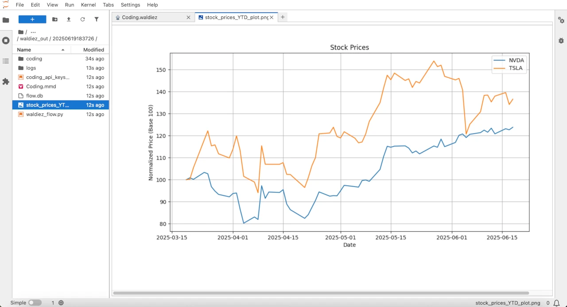The width and height of the screenshot is (567, 307).
Task: Open the Debugger bug icon
Action: 561,40
